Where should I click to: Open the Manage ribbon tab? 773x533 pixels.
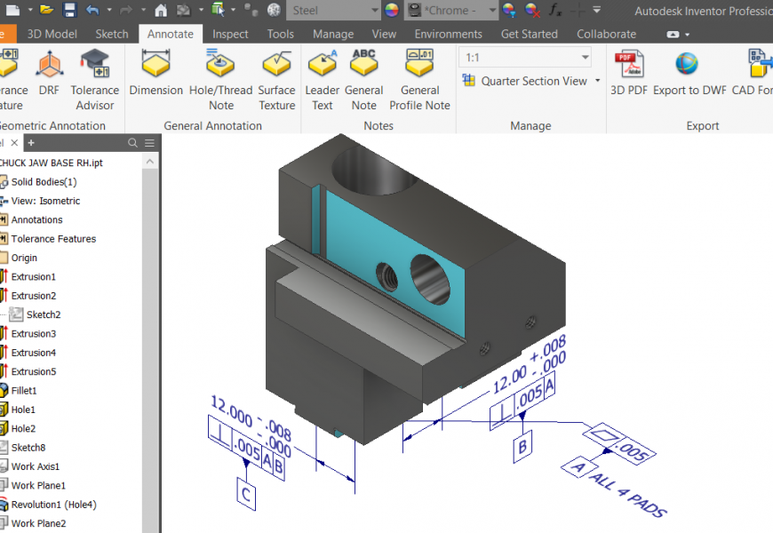point(333,34)
